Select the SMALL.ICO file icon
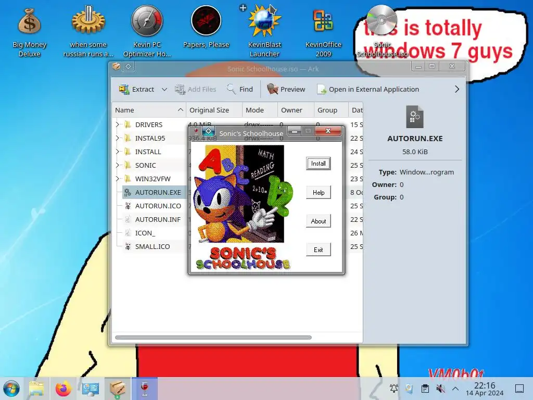The image size is (533, 400). tap(128, 246)
